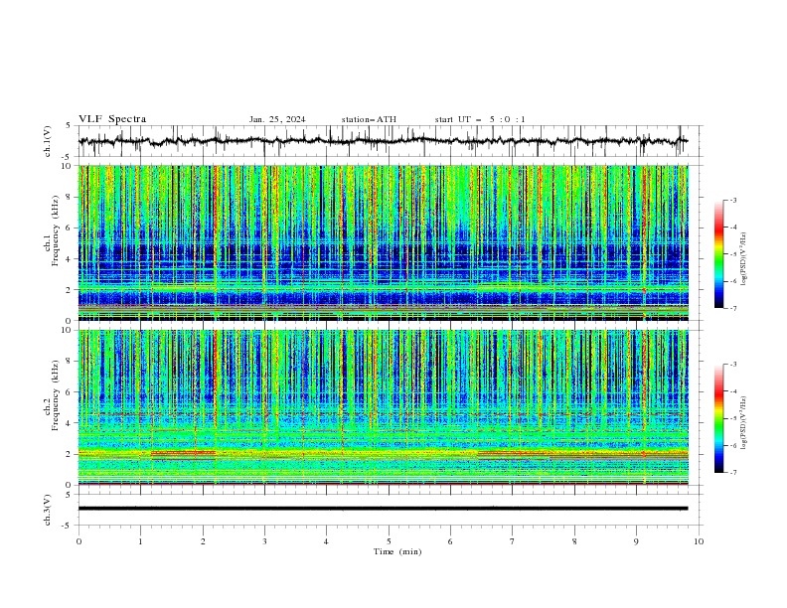Screen dimensions: 787x608
Task: Click inside the ch.2 spectrogram panel
Action: click(x=383, y=407)
